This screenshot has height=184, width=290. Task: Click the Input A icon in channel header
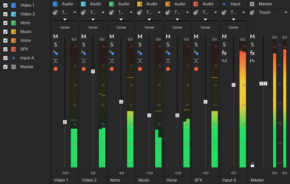pos(224,4)
